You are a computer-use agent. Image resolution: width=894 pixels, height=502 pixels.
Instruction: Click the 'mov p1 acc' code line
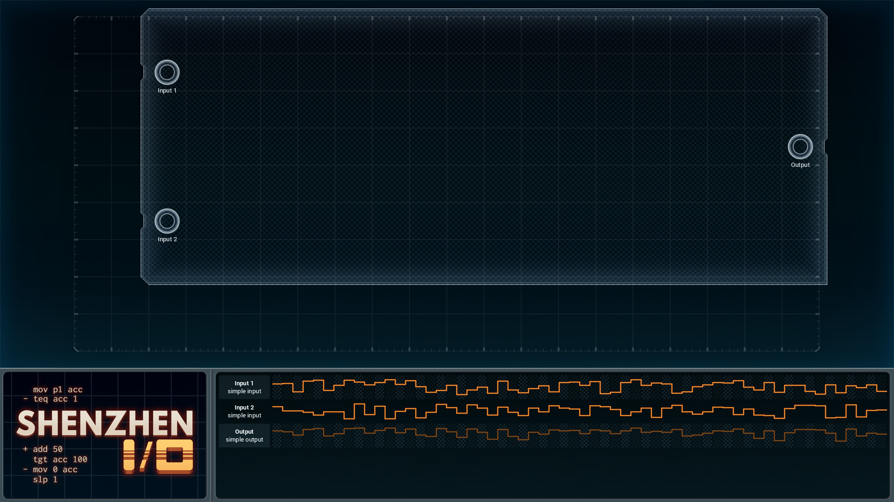(58, 390)
